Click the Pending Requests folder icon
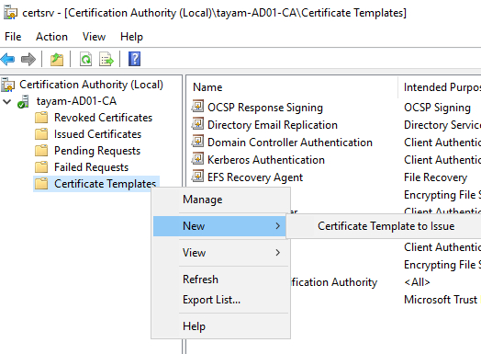This screenshot has width=481, height=354. point(41,151)
